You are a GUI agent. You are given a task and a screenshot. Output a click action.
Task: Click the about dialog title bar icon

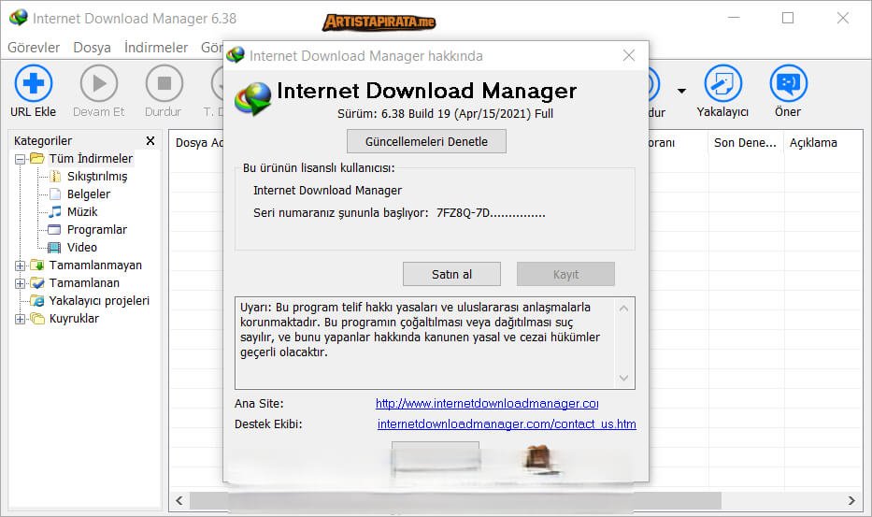click(236, 54)
